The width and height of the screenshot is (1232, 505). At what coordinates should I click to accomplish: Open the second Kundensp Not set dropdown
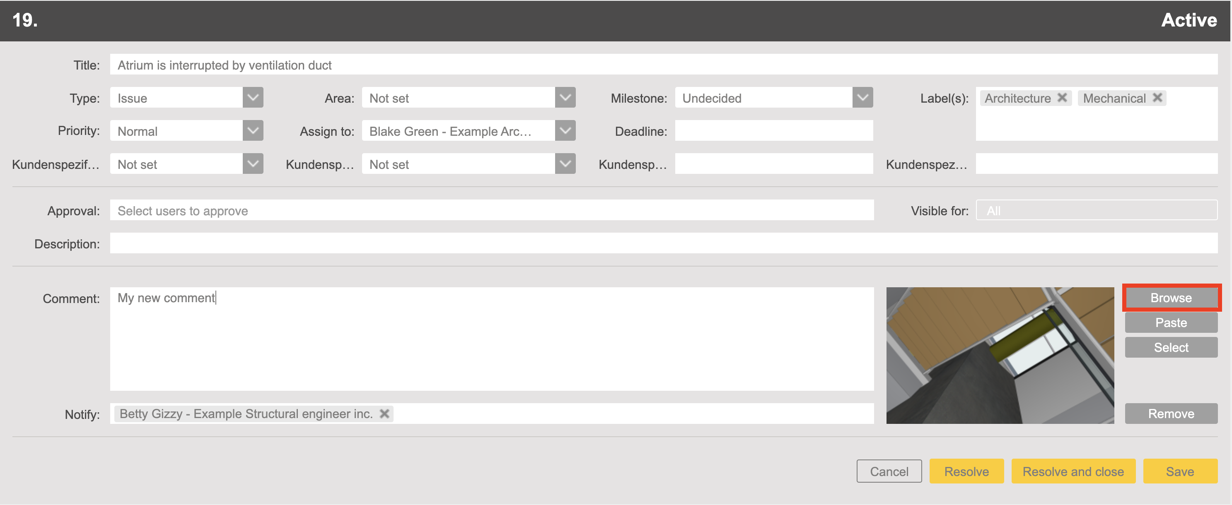[x=565, y=164]
